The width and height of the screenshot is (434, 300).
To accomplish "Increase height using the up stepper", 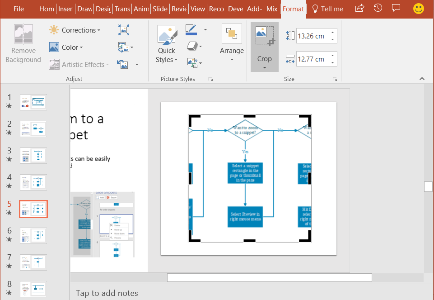I will tap(332, 33).
